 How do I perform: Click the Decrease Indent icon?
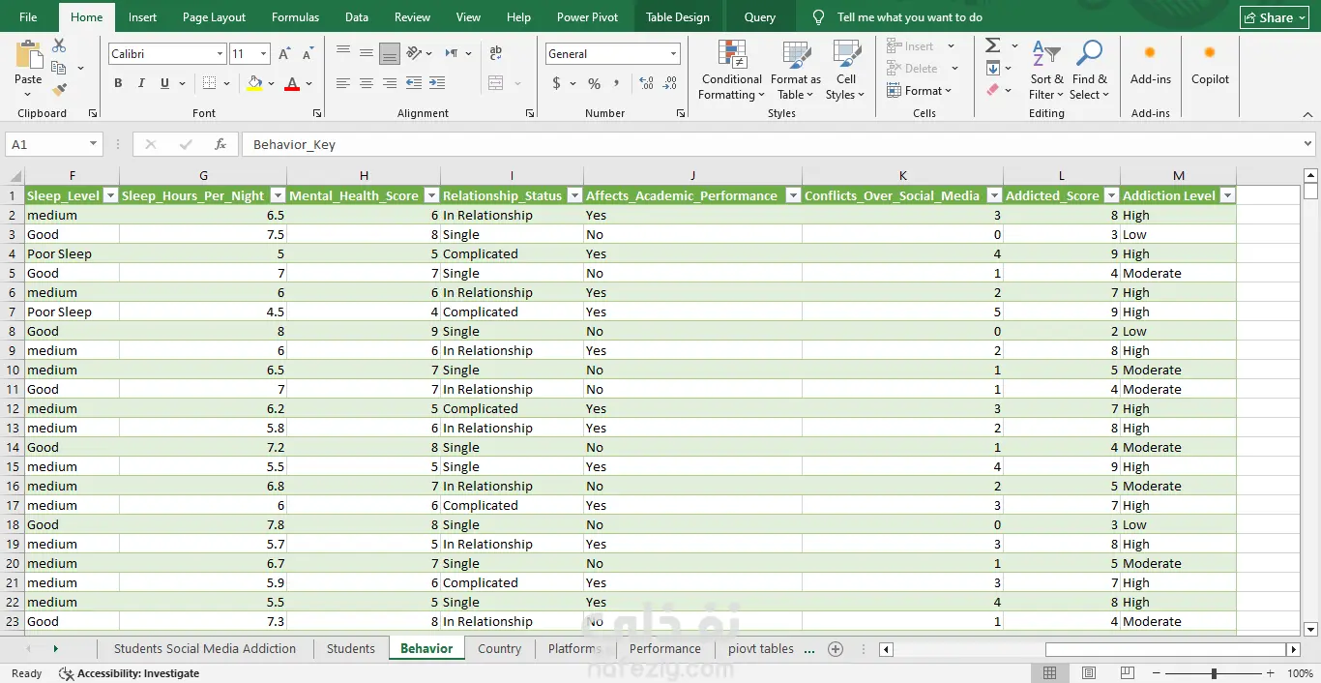[x=415, y=83]
